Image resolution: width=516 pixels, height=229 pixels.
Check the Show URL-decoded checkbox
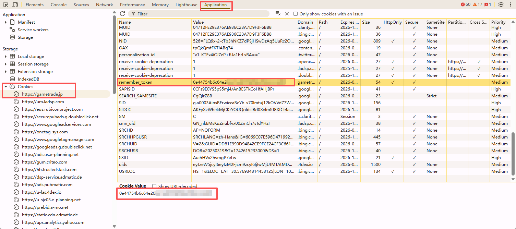[x=154, y=186]
